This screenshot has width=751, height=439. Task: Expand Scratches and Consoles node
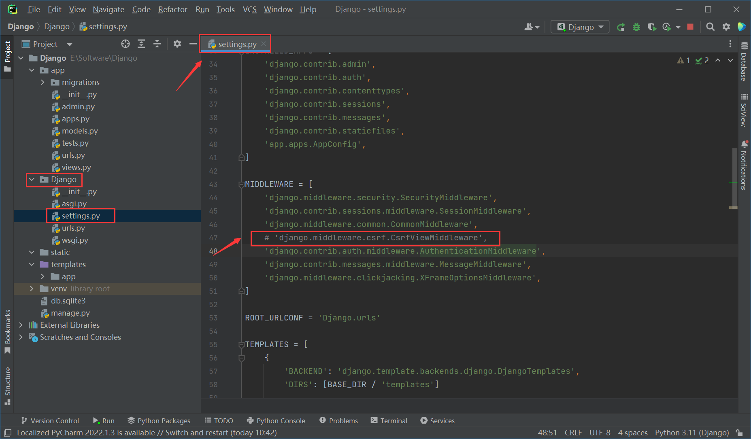point(21,337)
